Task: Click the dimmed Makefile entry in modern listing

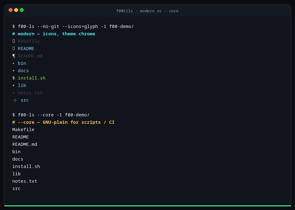Action: point(29,41)
